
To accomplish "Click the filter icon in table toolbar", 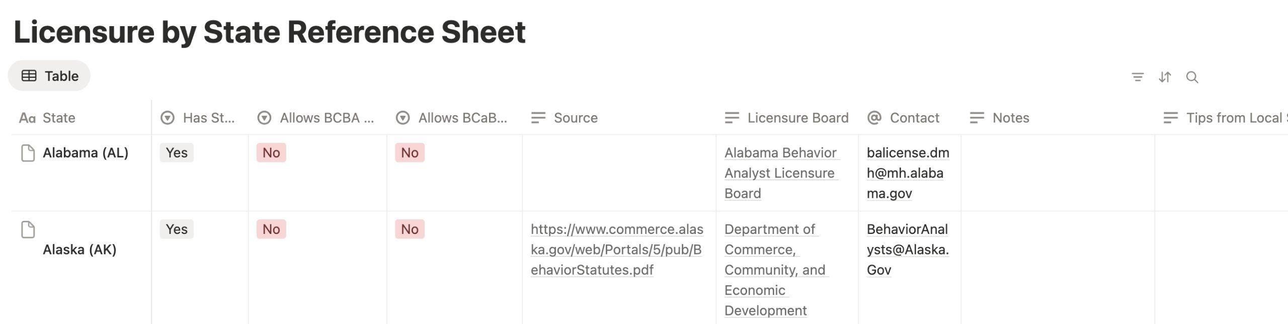I will click(1137, 77).
